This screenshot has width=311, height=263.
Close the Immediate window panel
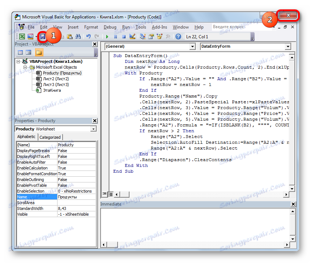click(293, 204)
